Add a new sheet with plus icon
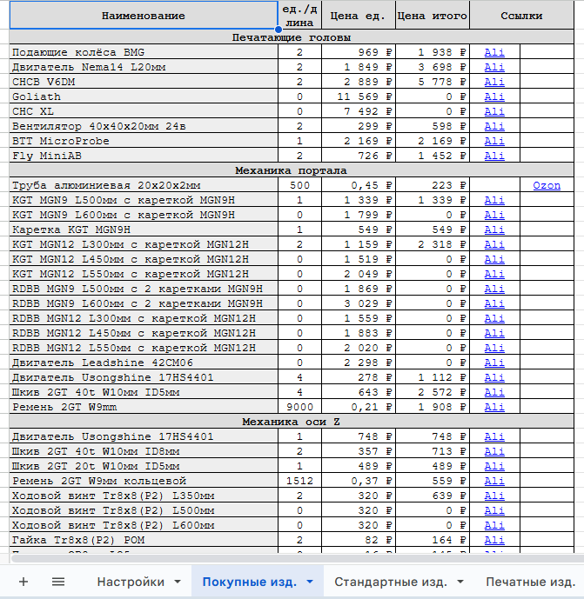 [x=23, y=582]
